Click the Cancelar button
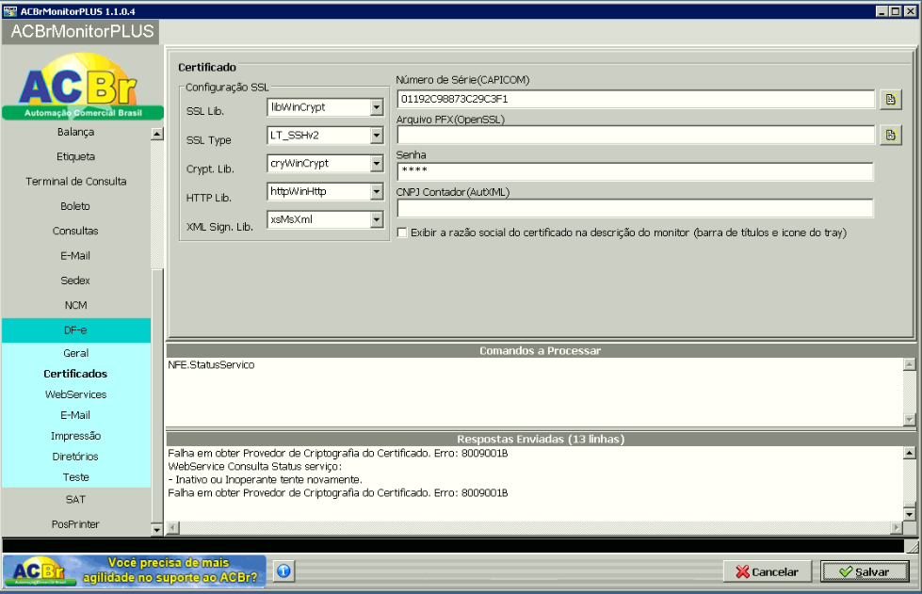The width and height of the screenshot is (922, 594). pos(767,571)
